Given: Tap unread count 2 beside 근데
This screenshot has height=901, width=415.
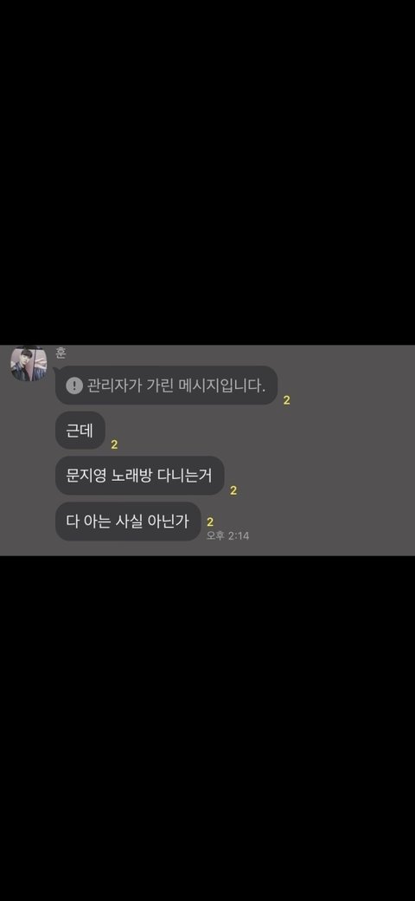Looking at the screenshot, I should pos(114,444).
